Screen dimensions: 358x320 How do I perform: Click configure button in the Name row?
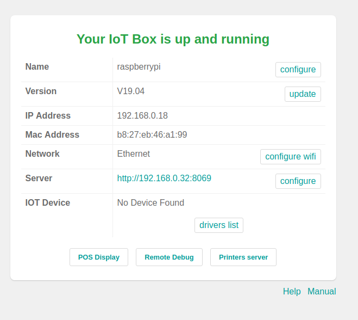click(x=298, y=70)
